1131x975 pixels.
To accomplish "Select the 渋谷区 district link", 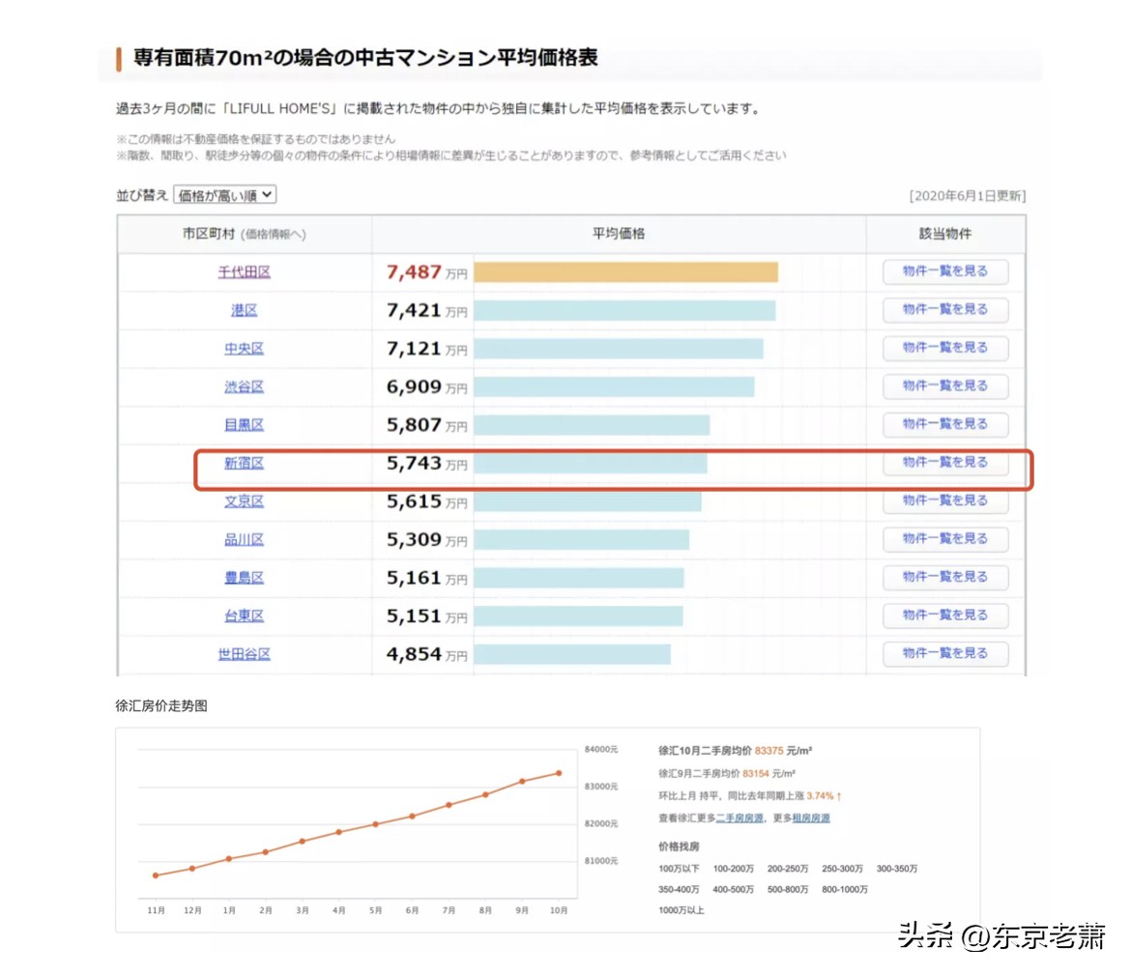I will [243, 387].
